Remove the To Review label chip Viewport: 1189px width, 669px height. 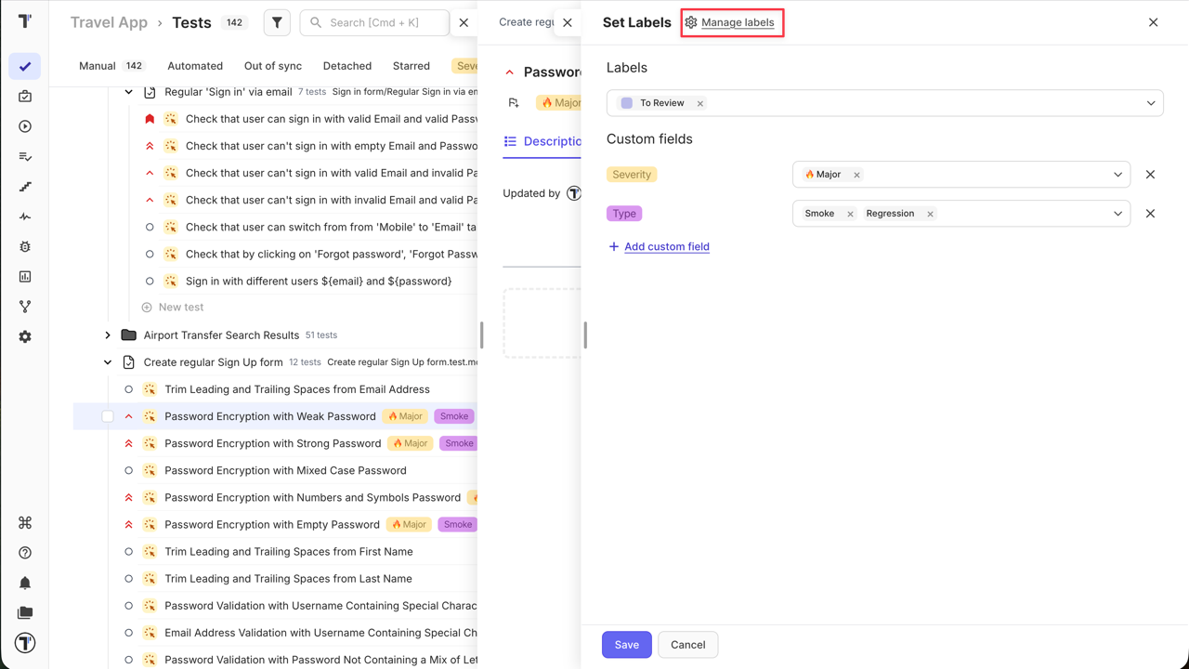[700, 103]
